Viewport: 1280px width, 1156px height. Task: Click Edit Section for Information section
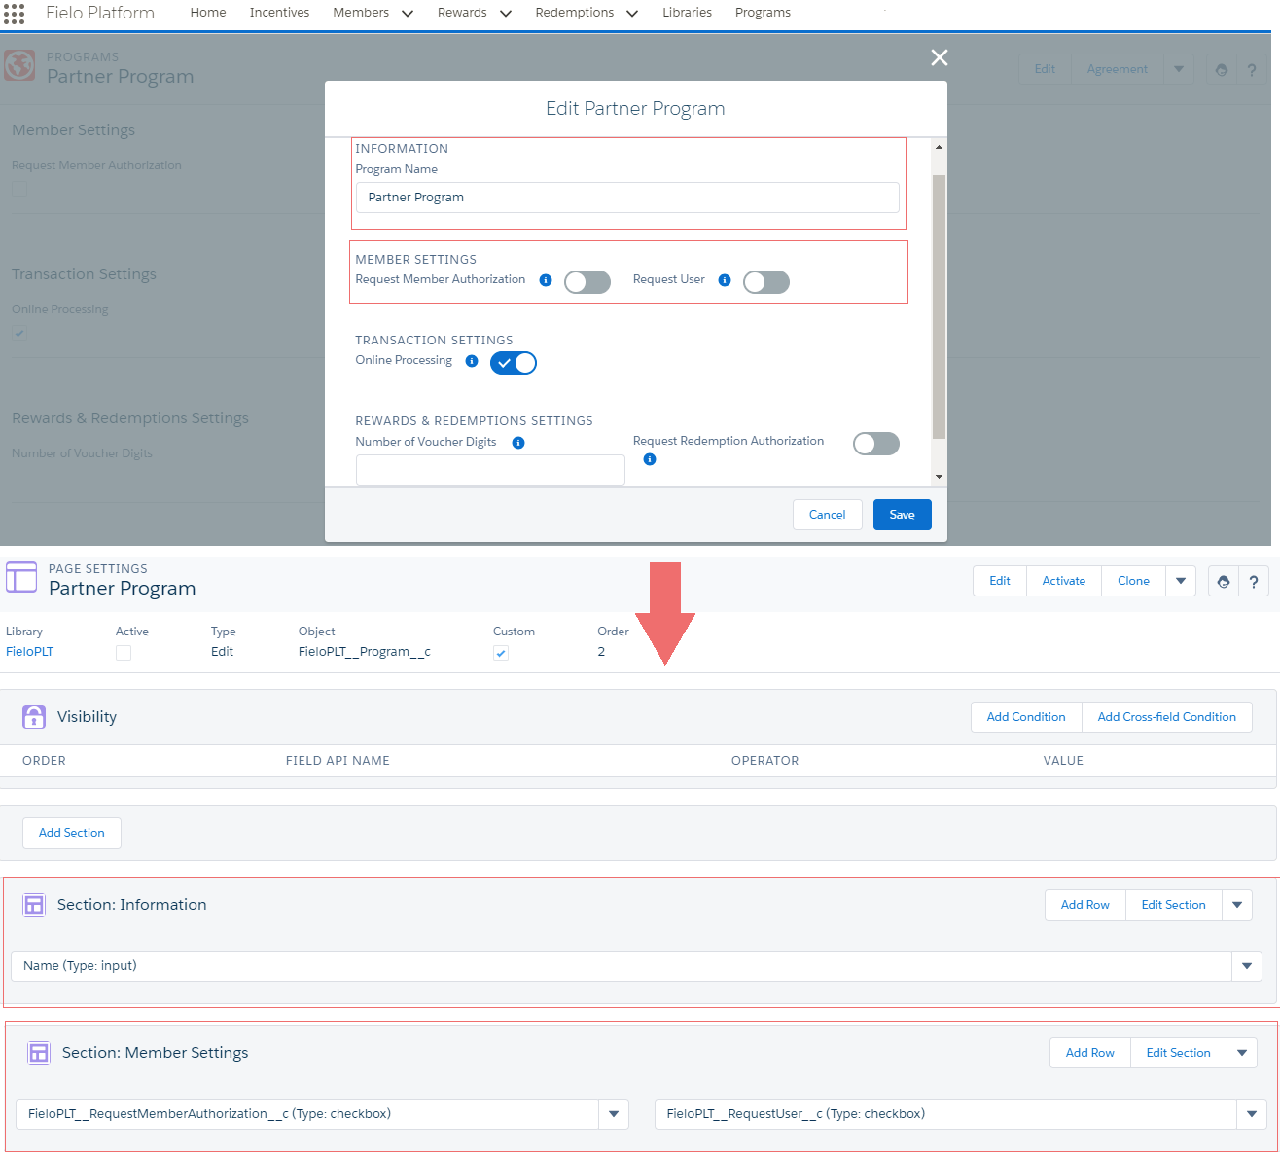pyautogui.click(x=1174, y=905)
